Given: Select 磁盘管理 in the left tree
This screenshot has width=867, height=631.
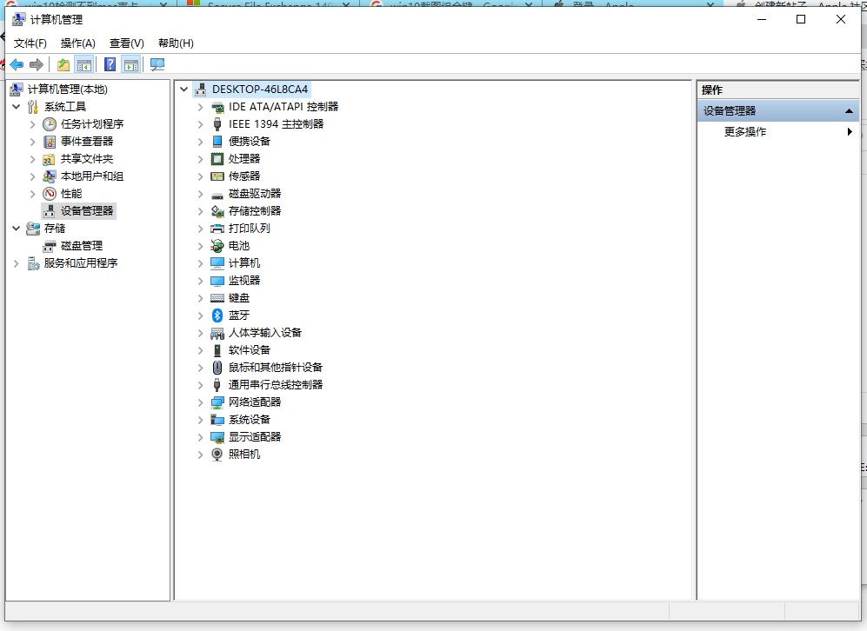Looking at the screenshot, I should (x=81, y=245).
